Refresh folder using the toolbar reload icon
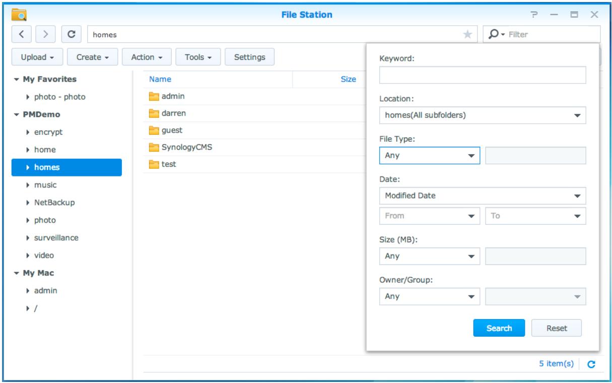This screenshot has width=612, height=383. click(x=72, y=35)
